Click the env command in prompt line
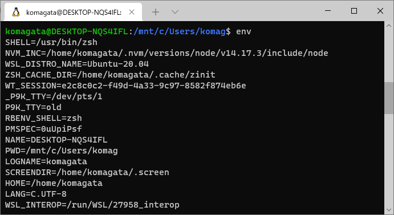 (x=243, y=31)
